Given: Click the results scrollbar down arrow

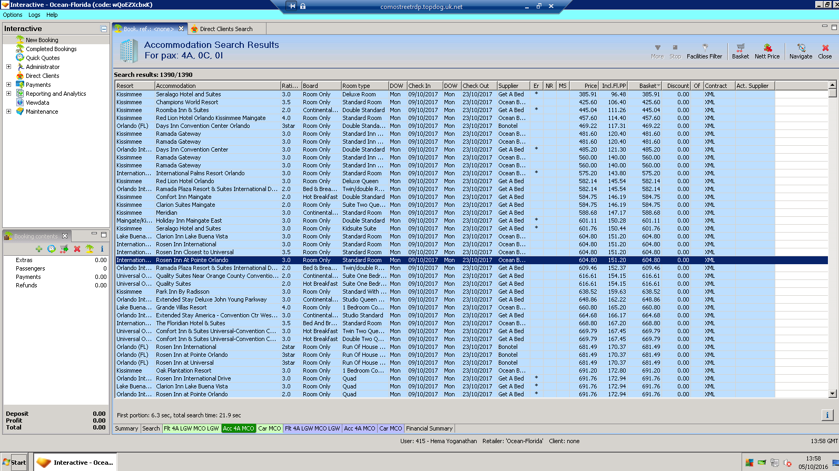Looking at the screenshot, I should pos(833,394).
